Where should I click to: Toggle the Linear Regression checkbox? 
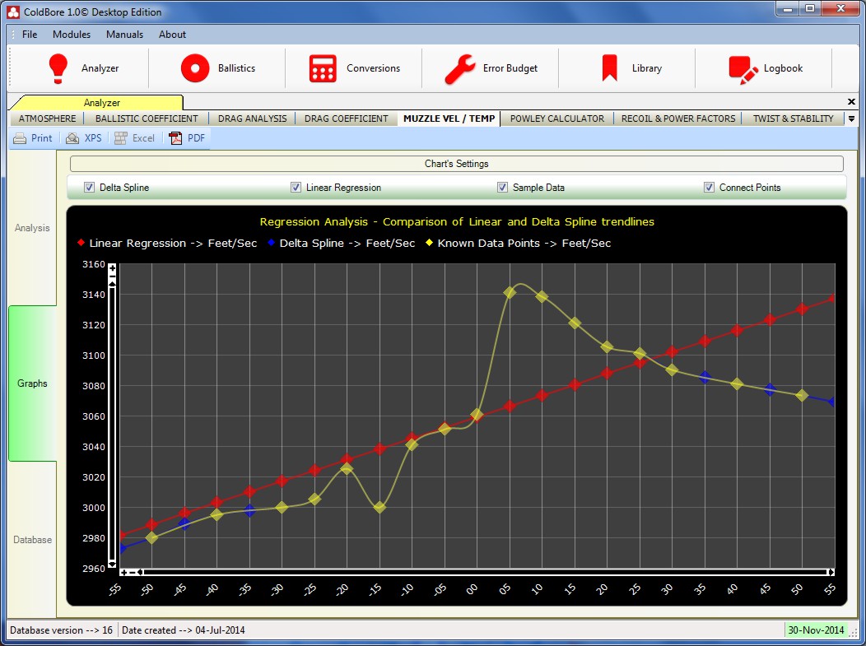click(x=296, y=187)
